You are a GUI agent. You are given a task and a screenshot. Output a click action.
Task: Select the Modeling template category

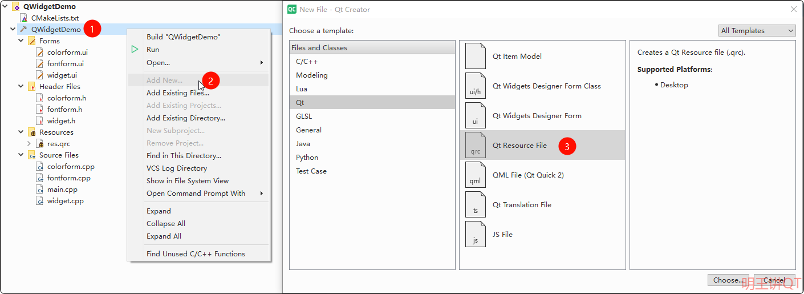[x=372, y=75]
